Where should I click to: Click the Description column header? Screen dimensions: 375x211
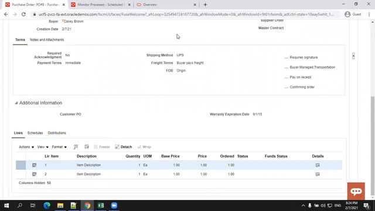click(x=87, y=156)
